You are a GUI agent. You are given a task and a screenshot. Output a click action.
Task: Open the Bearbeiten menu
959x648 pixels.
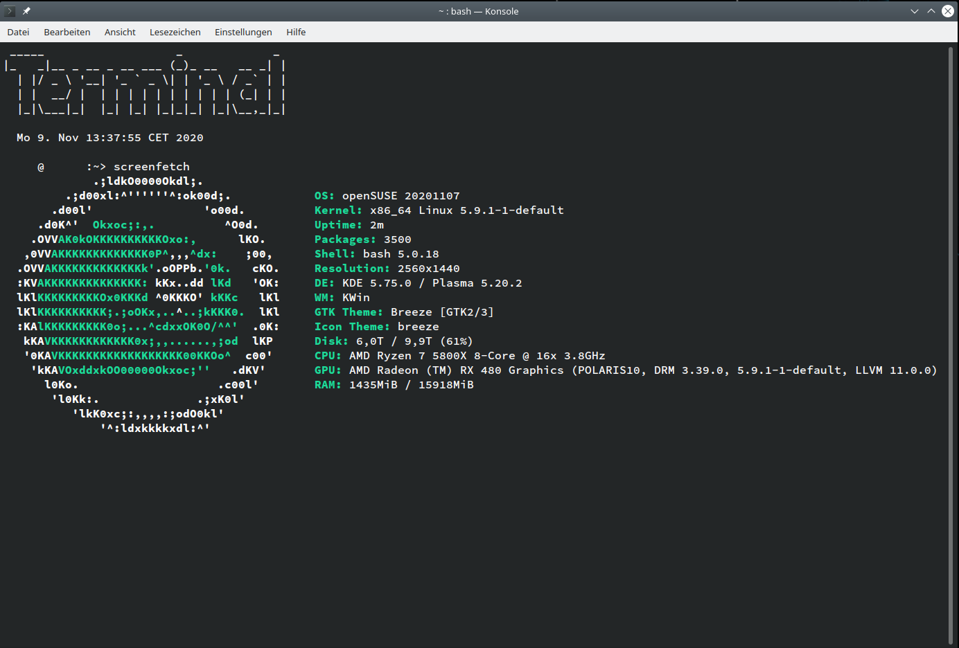coord(67,32)
